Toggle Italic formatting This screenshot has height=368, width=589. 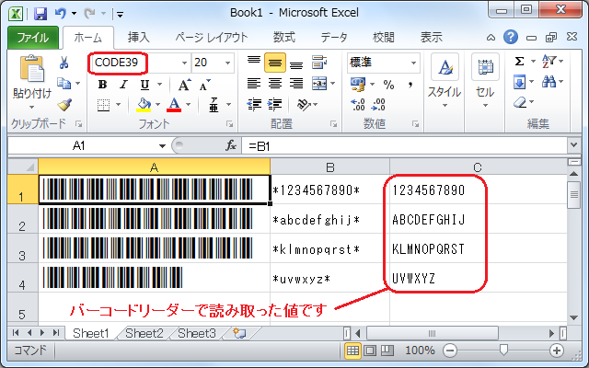click(x=123, y=85)
